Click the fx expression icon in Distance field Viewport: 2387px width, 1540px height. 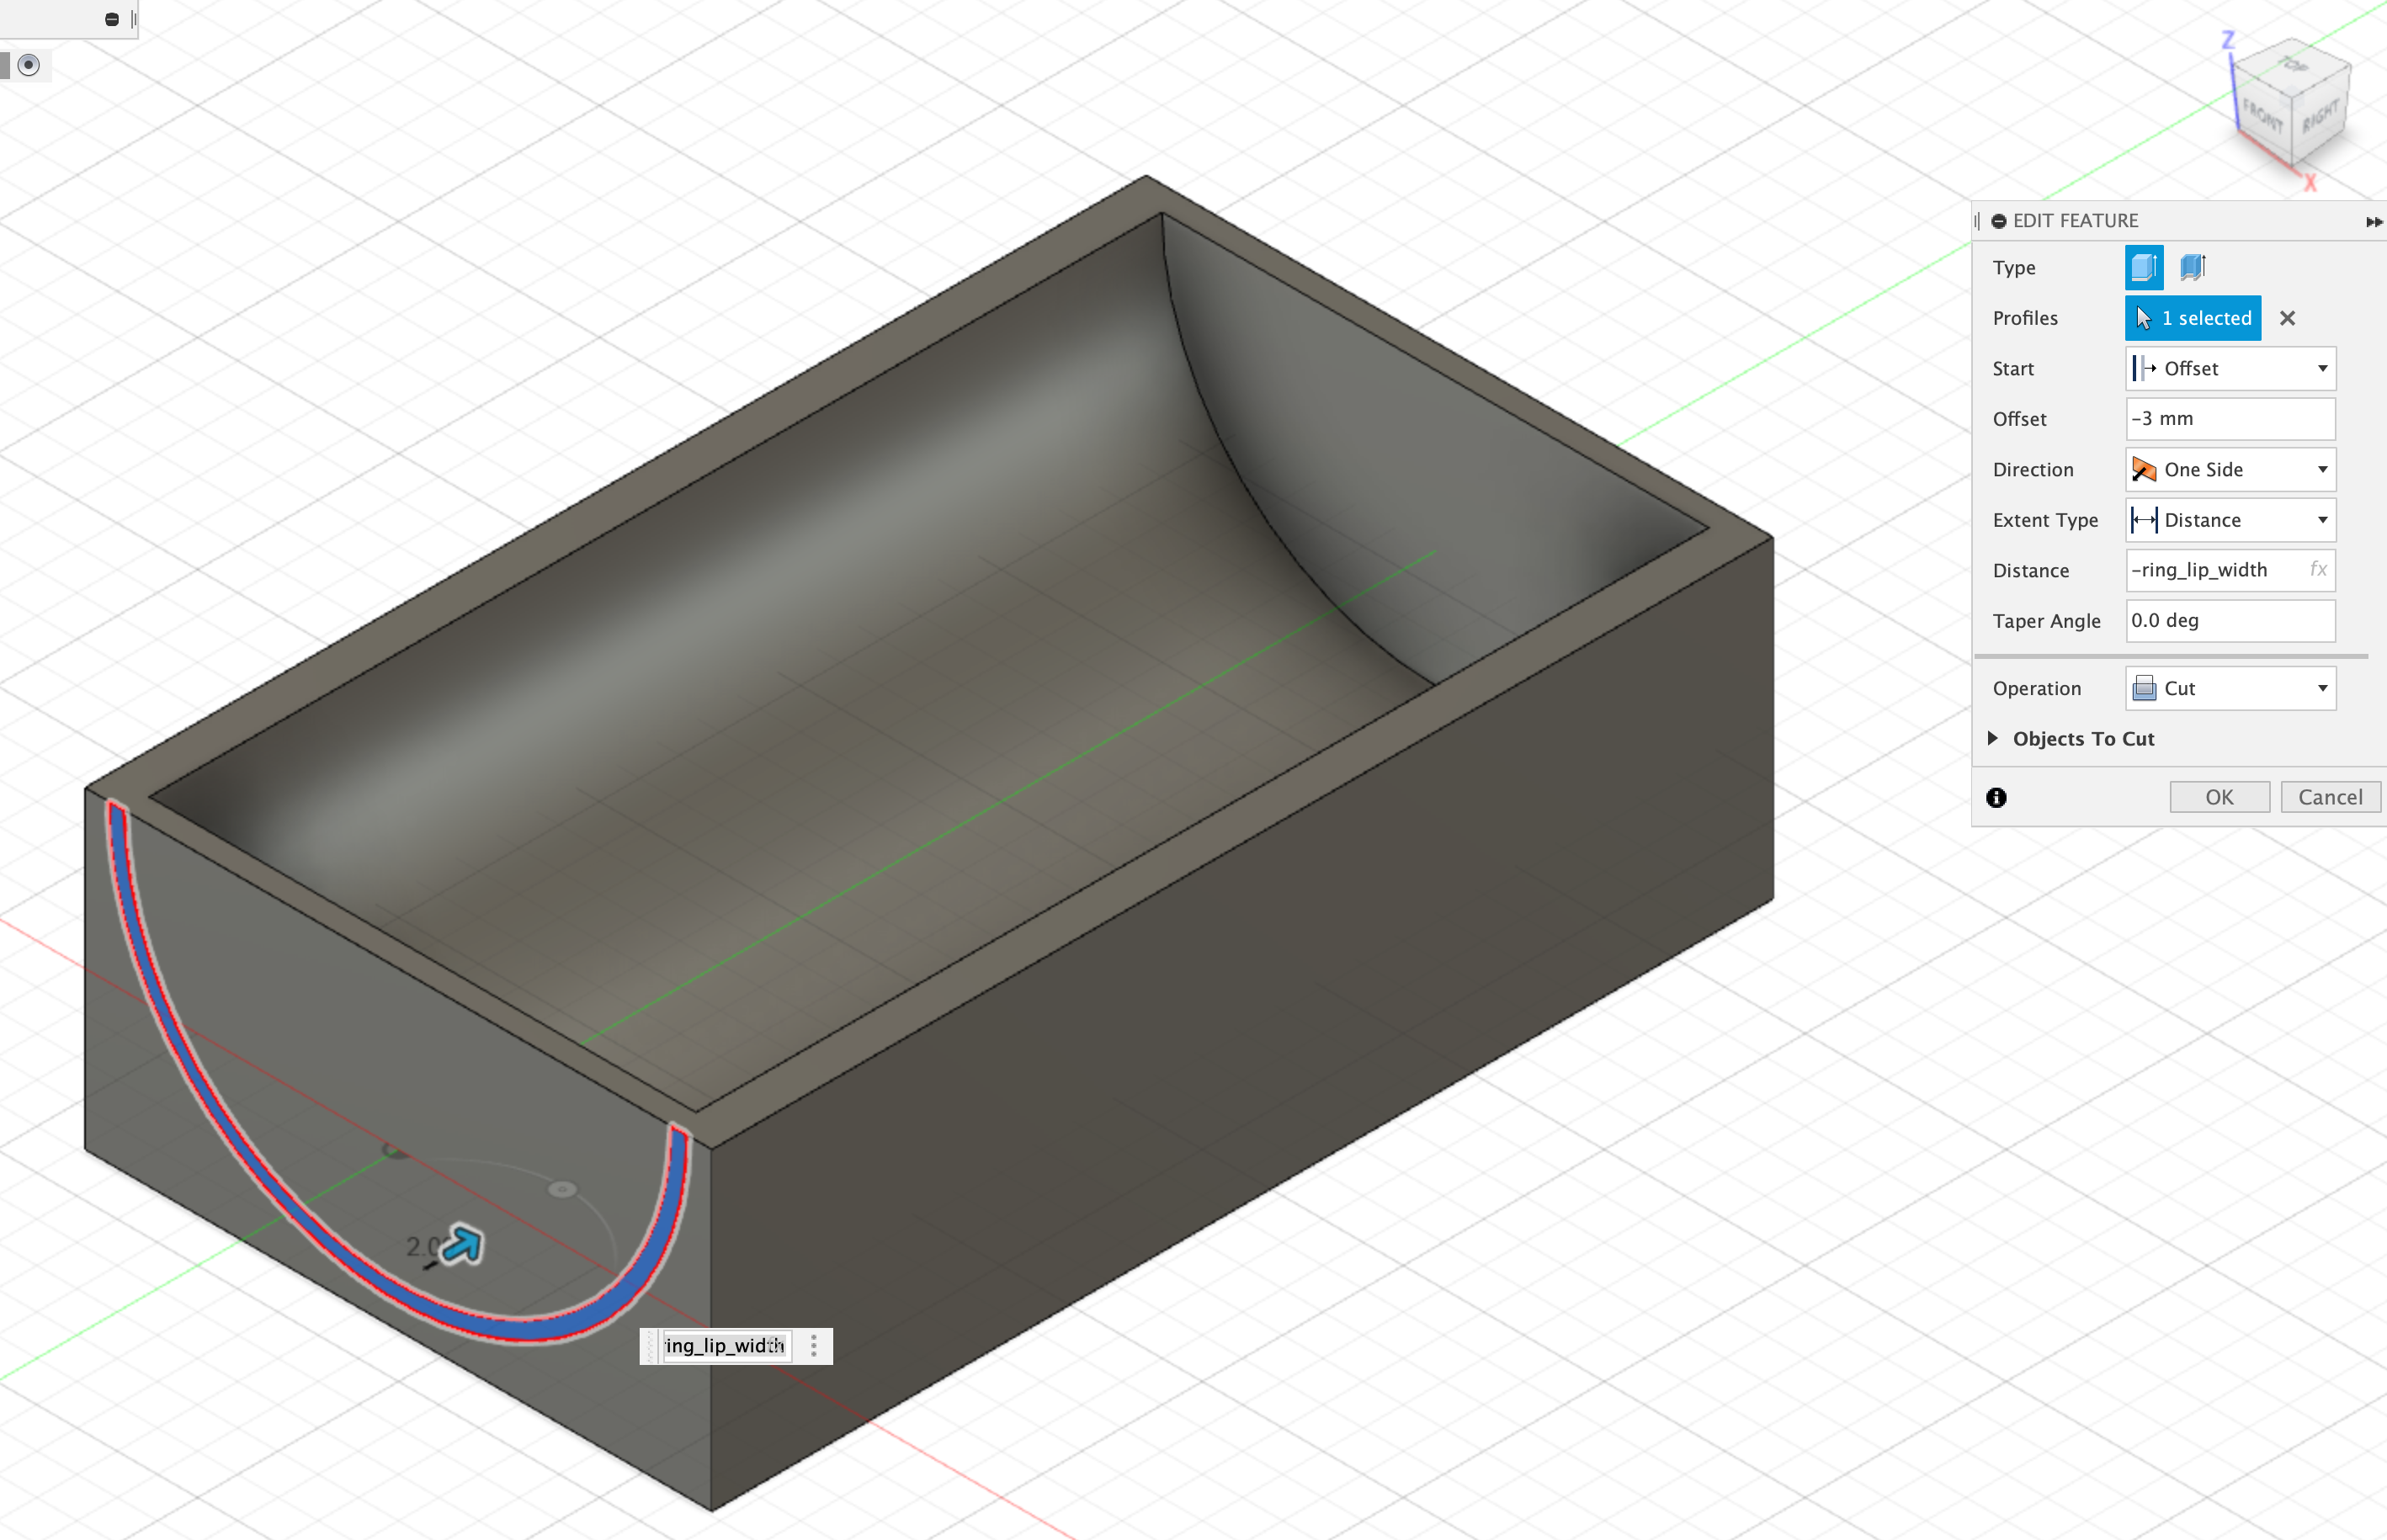[2318, 570]
